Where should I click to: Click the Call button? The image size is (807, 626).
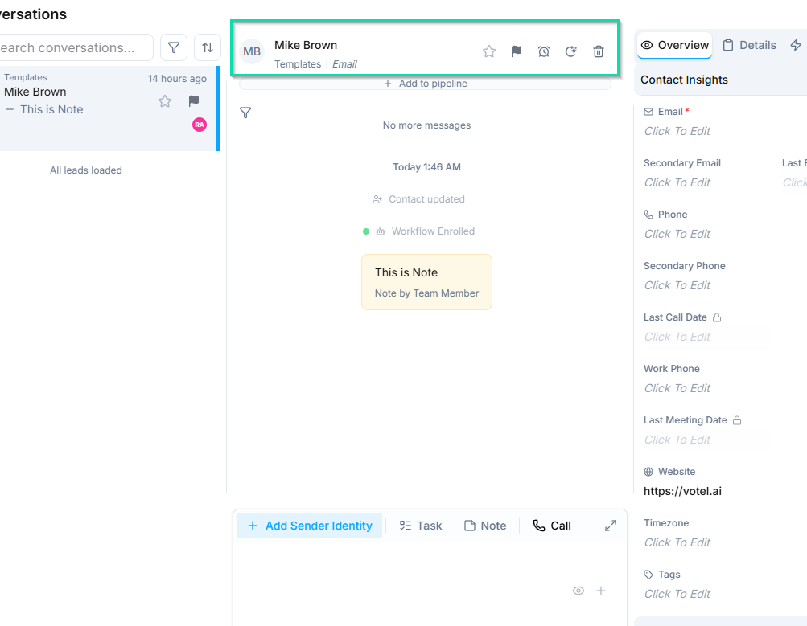coord(552,526)
